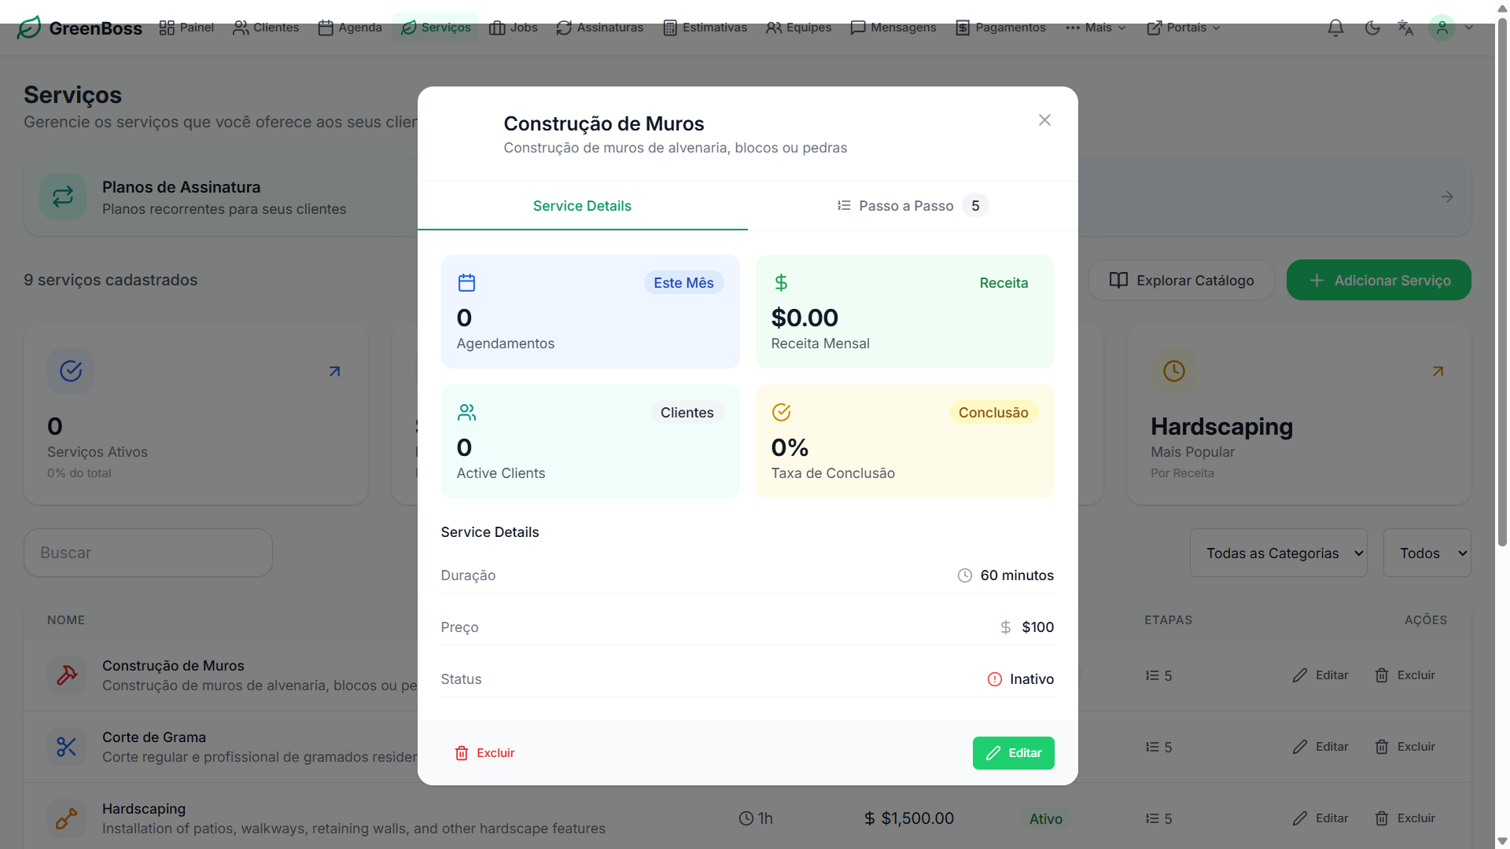Open the Todos status filter

(1427, 553)
